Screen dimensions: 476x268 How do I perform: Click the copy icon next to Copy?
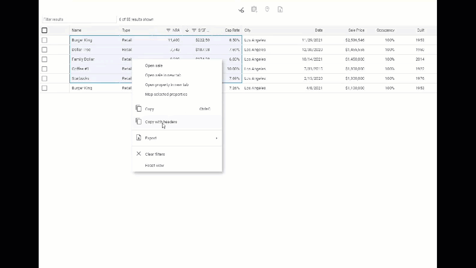tap(139, 108)
